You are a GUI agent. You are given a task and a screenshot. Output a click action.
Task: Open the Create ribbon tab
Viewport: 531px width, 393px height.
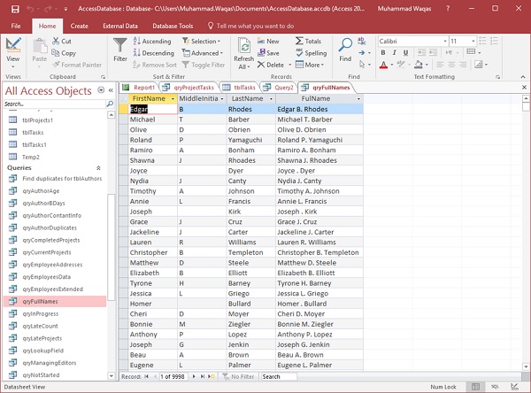click(79, 27)
